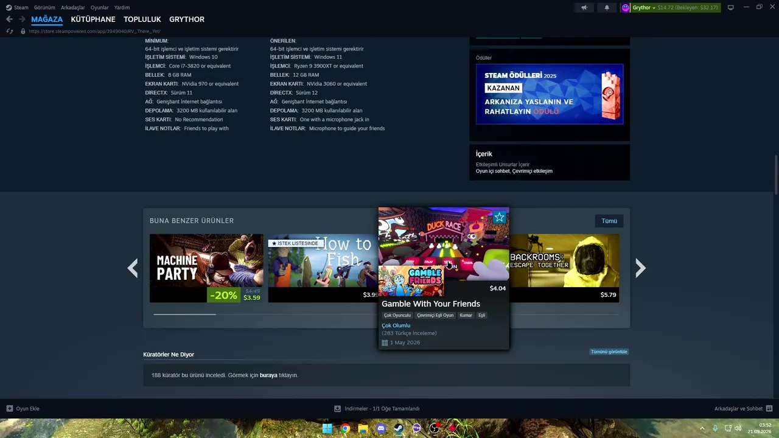The height and width of the screenshot is (438, 779).
Task: Click the Çok Oyunculu tag
Action: (397, 315)
